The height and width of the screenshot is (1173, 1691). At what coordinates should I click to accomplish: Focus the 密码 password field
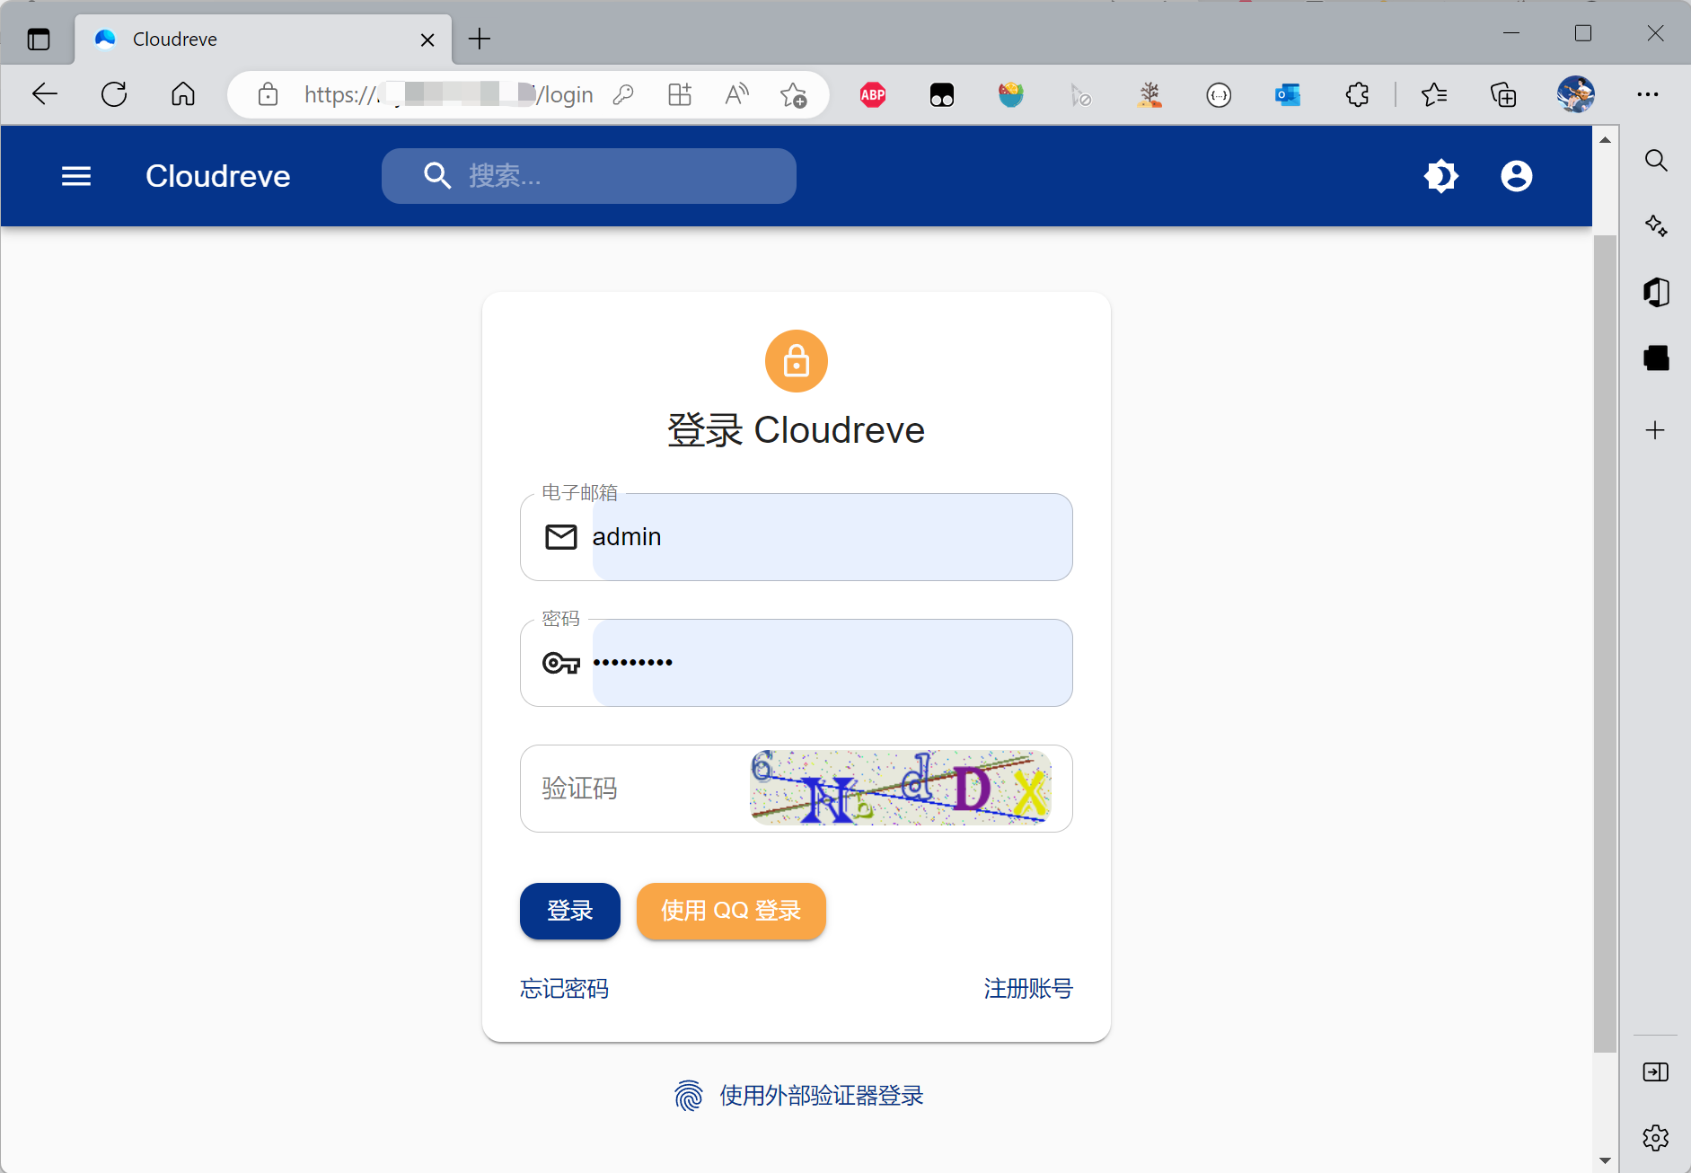(797, 663)
